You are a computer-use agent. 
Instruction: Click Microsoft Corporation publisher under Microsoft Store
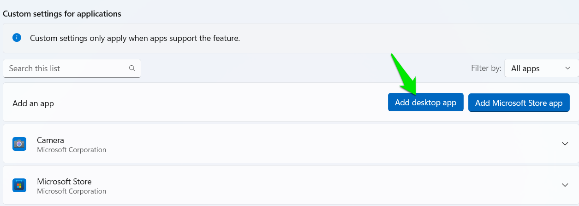[72, 191]
